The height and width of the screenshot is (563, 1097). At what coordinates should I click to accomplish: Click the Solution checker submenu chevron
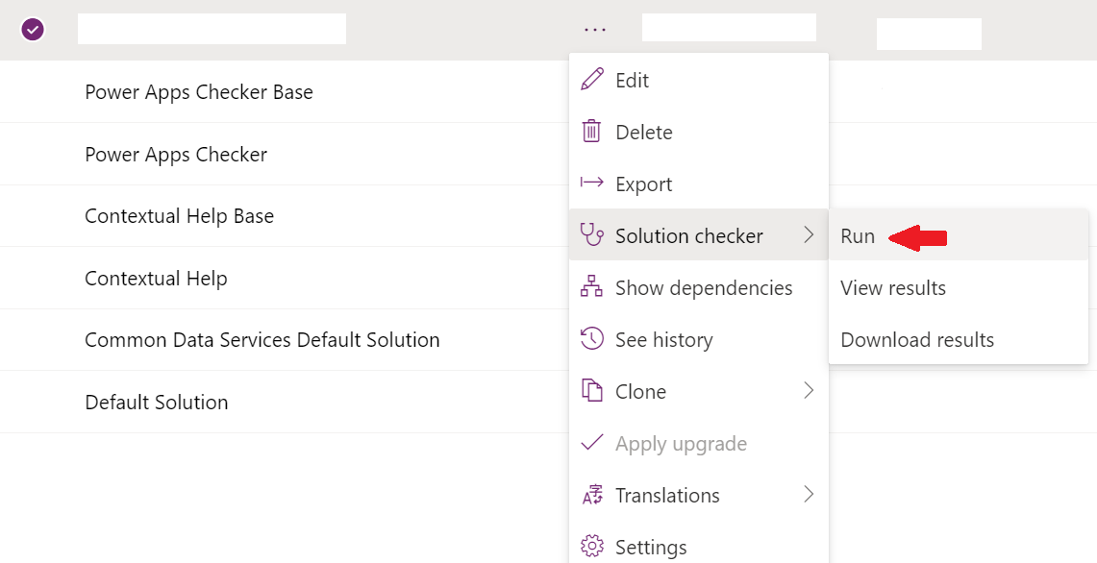809,235
